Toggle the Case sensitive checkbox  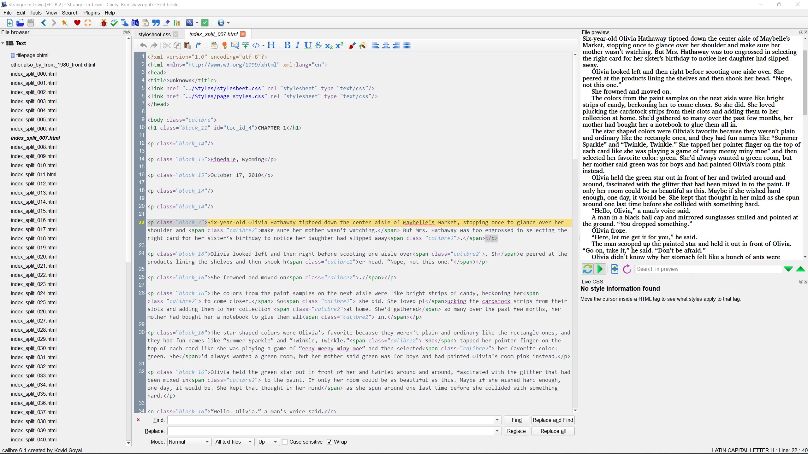click(x=285, y=442)
